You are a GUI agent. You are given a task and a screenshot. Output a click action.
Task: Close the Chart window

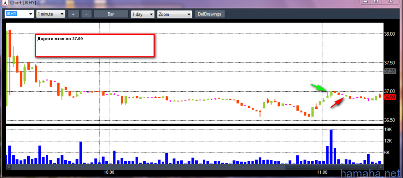point(390,2)
